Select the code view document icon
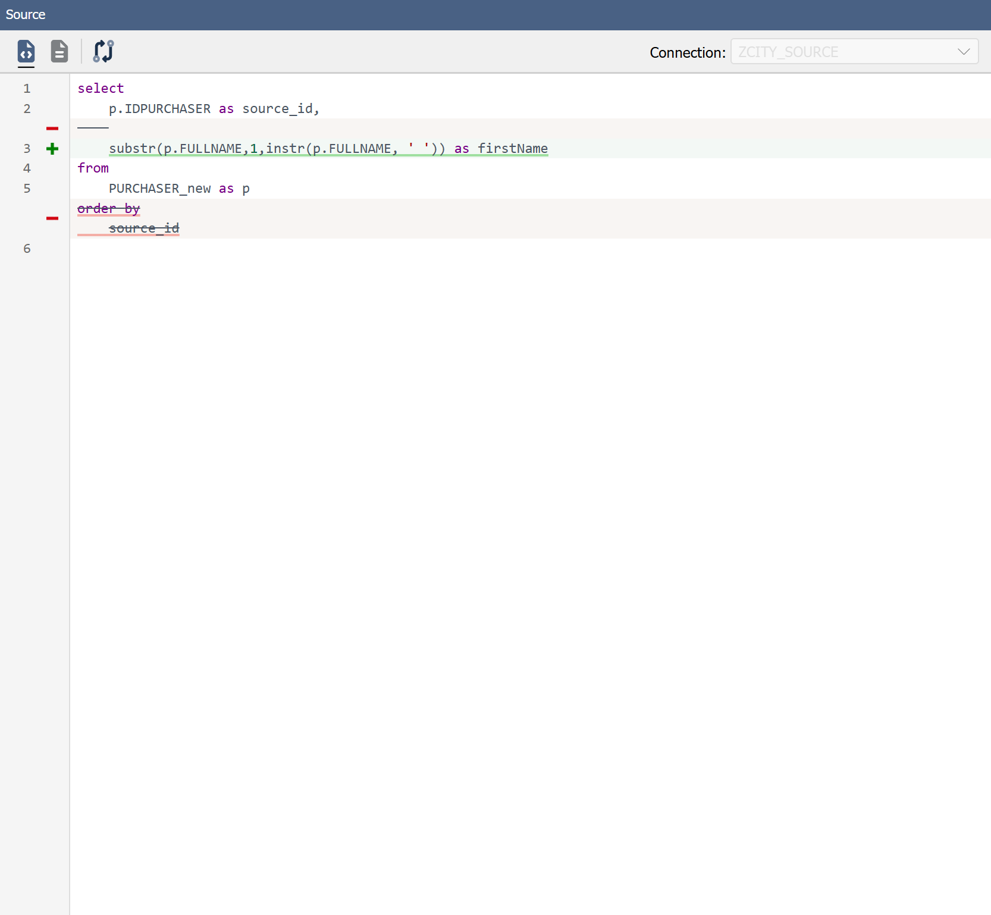 [x=26, y=51]
